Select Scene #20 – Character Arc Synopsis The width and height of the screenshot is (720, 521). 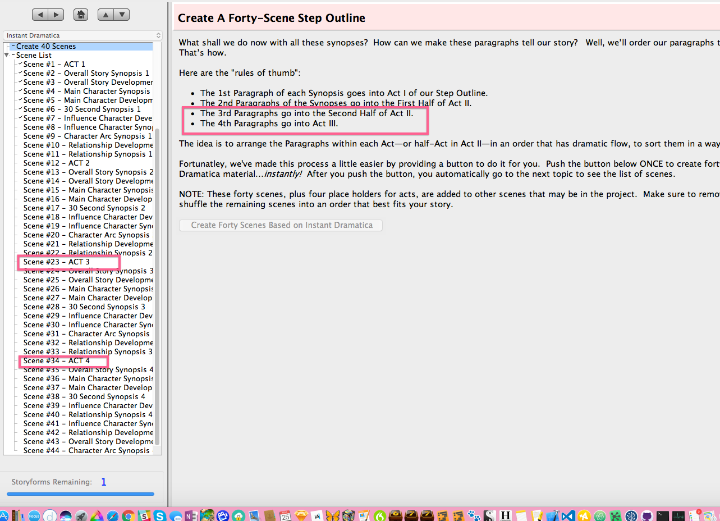click(x=86, y=235)
